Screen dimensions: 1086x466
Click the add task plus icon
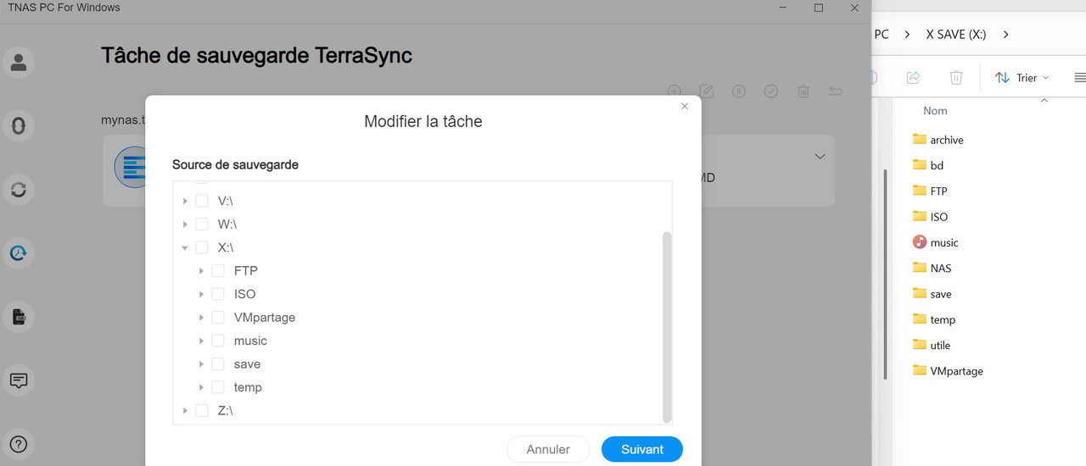(x=675, y=91)
